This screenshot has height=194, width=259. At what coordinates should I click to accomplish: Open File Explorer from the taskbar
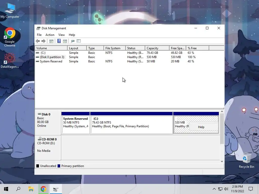click(31, 189)
